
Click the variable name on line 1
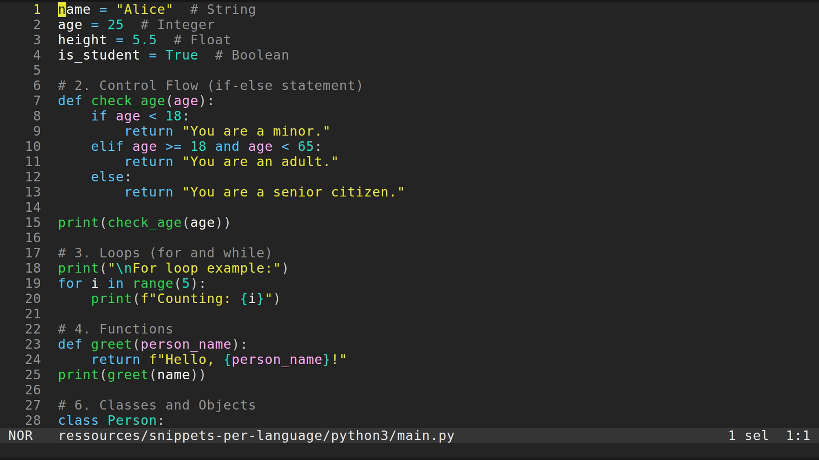(73, 9)
